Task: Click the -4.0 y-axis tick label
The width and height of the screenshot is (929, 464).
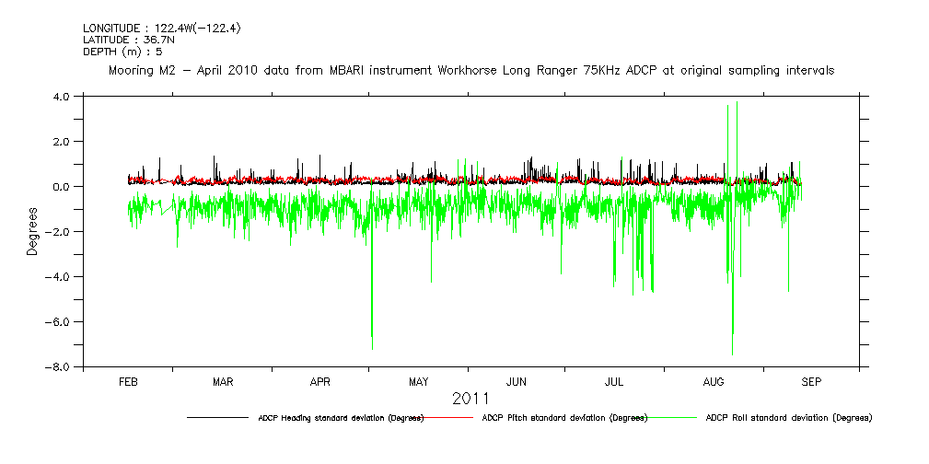Action: click(x=60, y=277)
